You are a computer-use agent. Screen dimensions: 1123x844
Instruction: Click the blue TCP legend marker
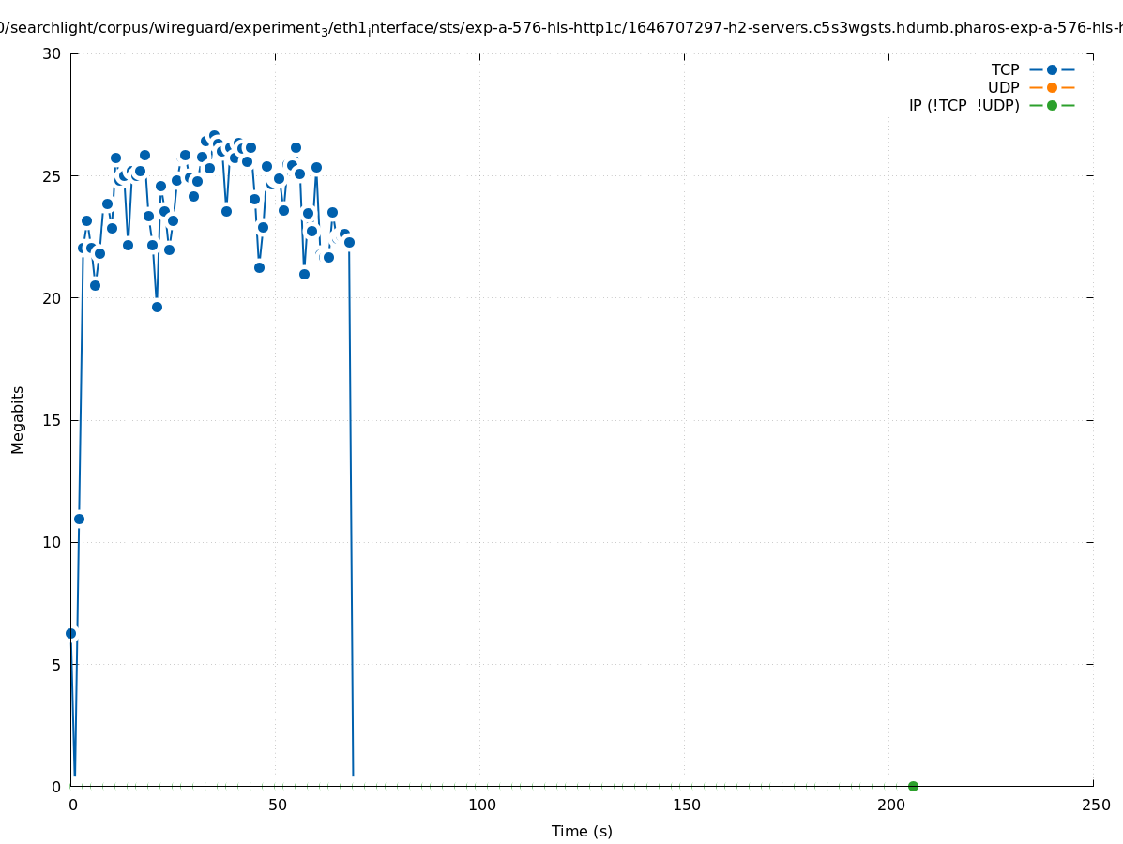[1052, 70]
